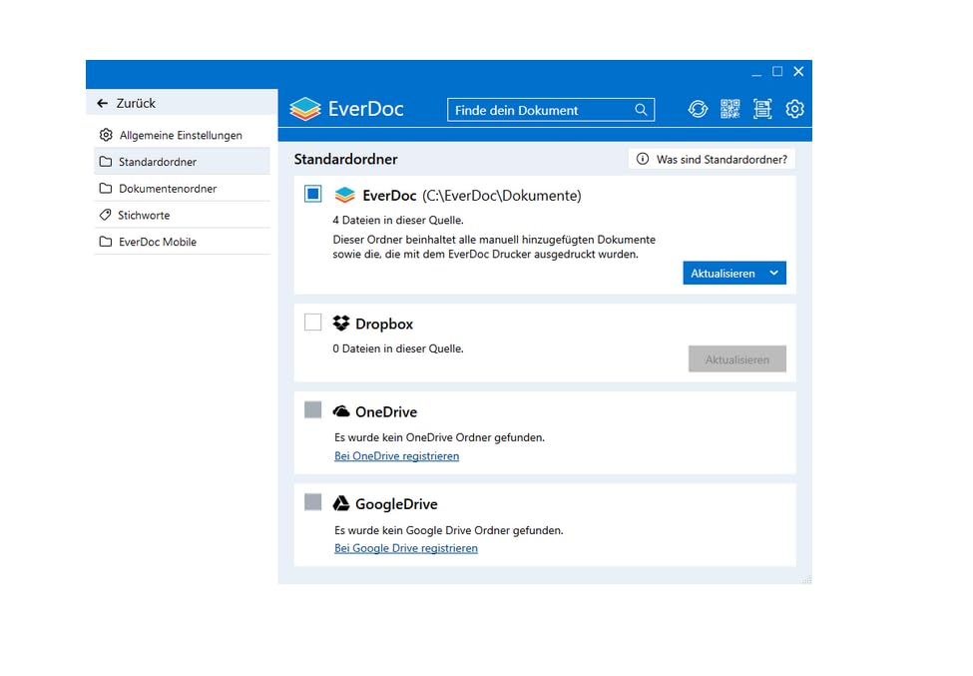973x676 pixels.
Task: Click the EverDoc logo in header
Action: click(x=346, y=109)
